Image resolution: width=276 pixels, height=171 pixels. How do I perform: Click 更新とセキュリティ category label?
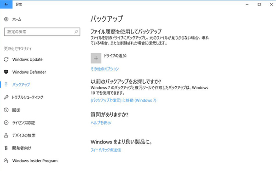click(18, 48)
